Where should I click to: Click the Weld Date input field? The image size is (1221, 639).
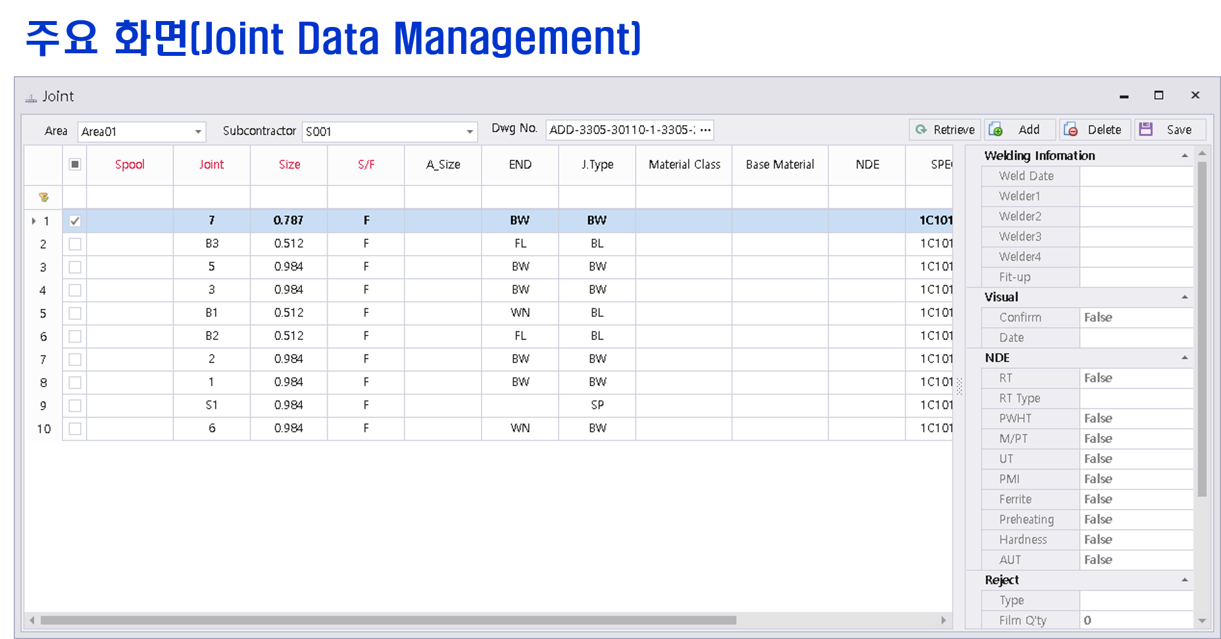click(x=1135, y=176)
